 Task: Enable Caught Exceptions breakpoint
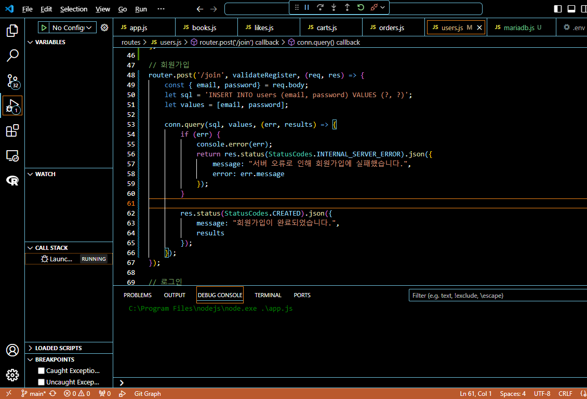41,370
